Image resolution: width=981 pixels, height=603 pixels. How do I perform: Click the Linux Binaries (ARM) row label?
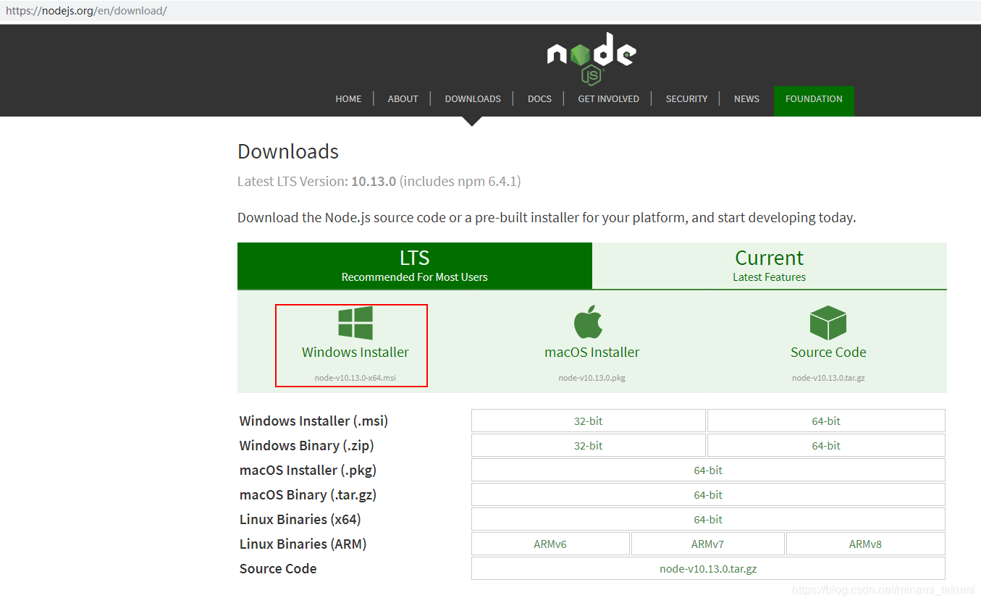(x=303, y=544)
